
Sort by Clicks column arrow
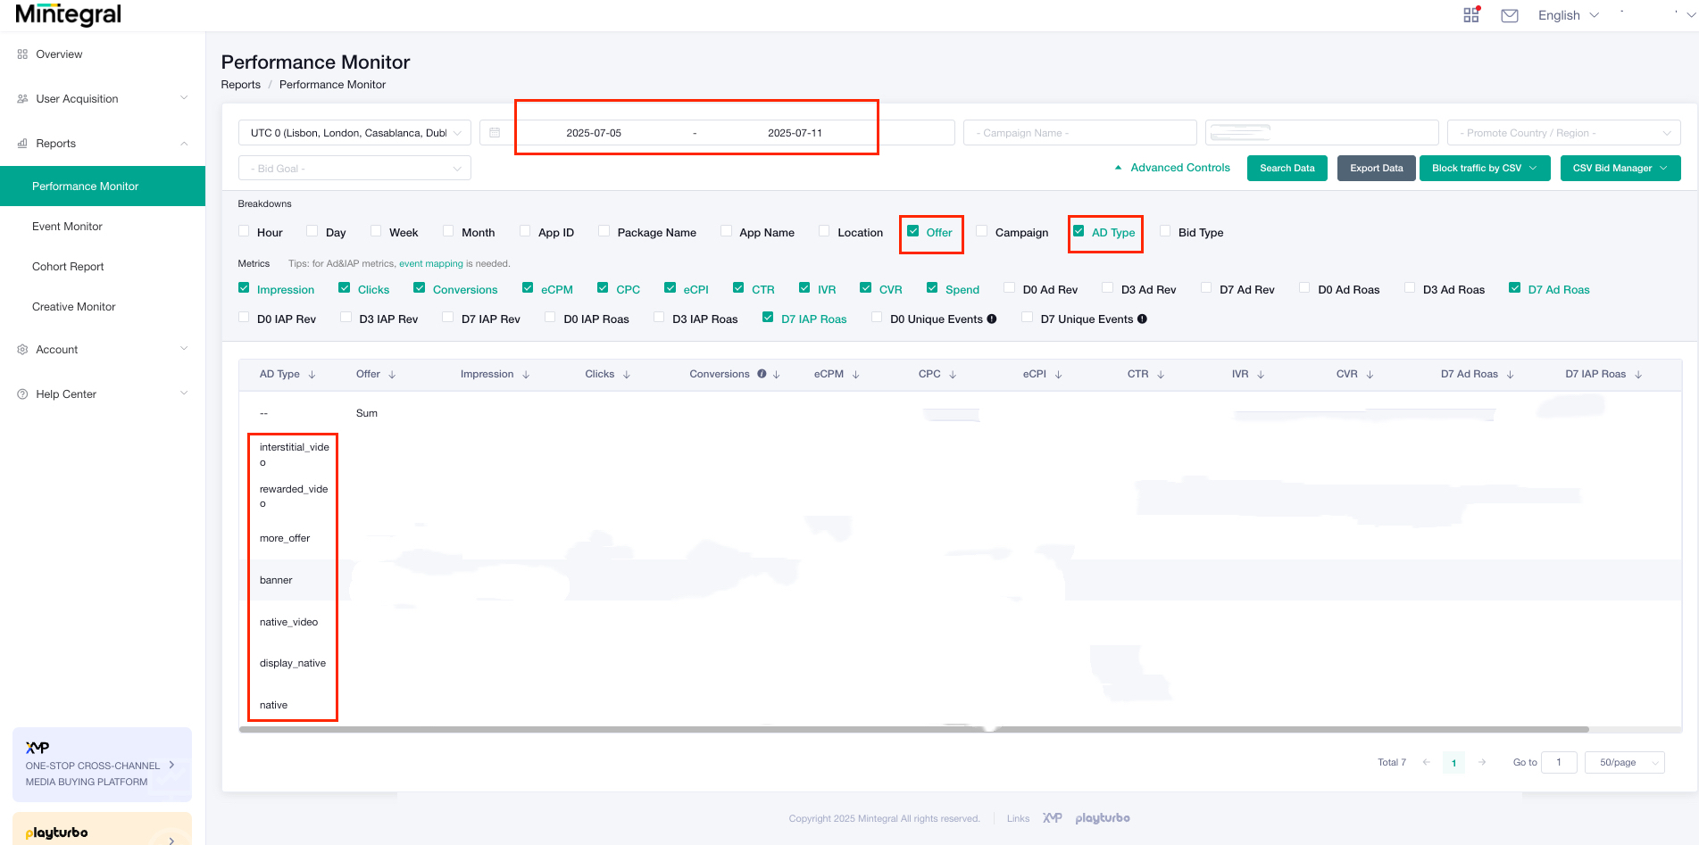(627, 375)
